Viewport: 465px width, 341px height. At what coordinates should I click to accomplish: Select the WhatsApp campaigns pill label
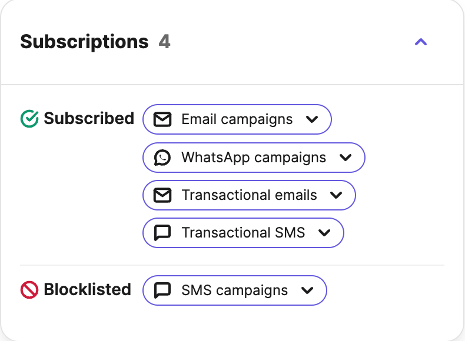tap(254, 158)
